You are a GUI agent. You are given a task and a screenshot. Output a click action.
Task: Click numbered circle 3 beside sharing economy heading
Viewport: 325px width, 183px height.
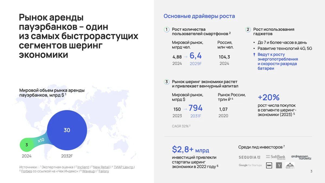pos(167,82)
